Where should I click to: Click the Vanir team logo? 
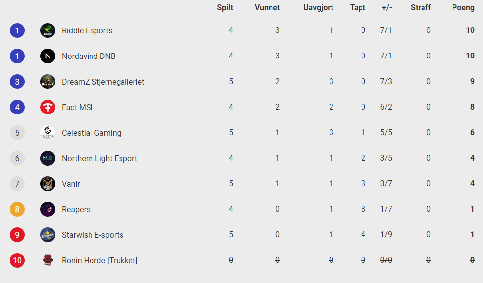[x=48, y=184]
